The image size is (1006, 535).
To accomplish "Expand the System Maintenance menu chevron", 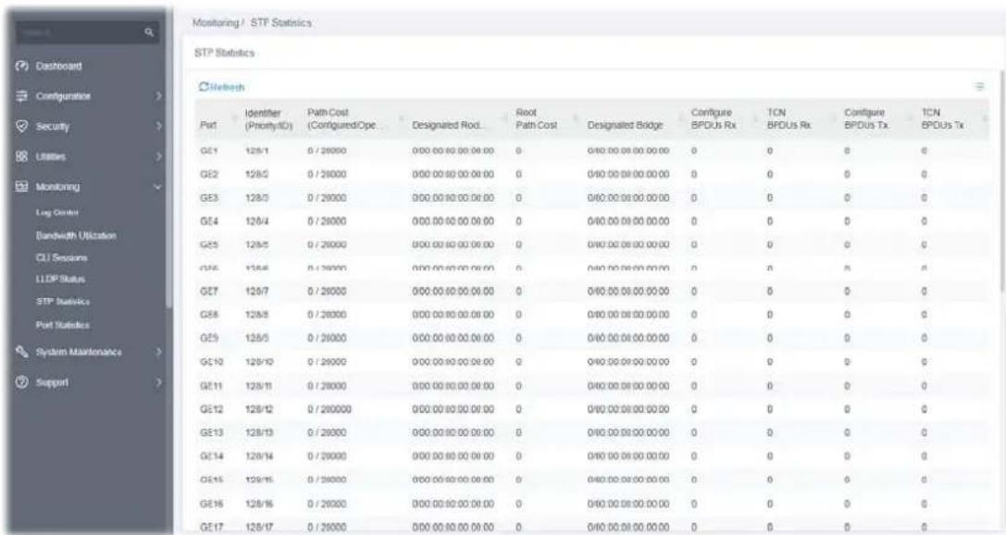I will point(158,352).
